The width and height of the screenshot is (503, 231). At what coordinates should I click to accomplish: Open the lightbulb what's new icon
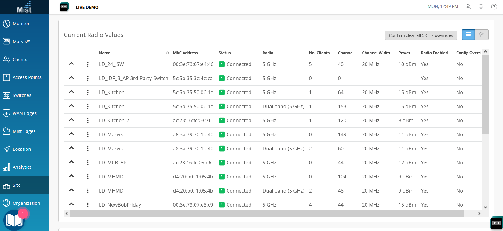coord(481,7)
